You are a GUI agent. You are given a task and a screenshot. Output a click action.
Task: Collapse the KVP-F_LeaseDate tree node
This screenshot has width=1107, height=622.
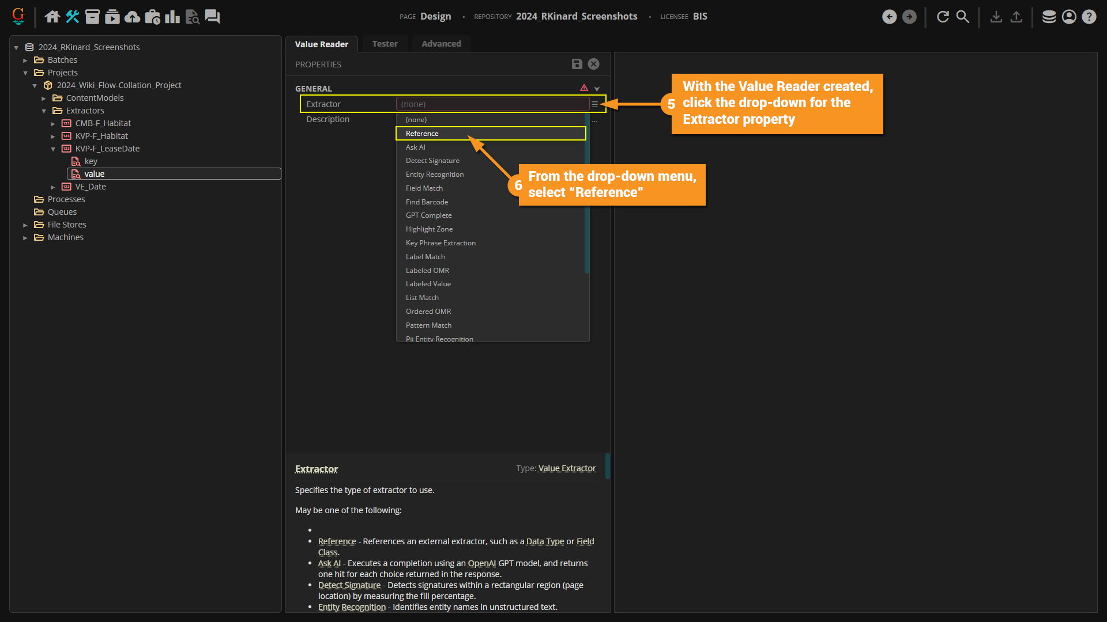(x=53, y=149)
